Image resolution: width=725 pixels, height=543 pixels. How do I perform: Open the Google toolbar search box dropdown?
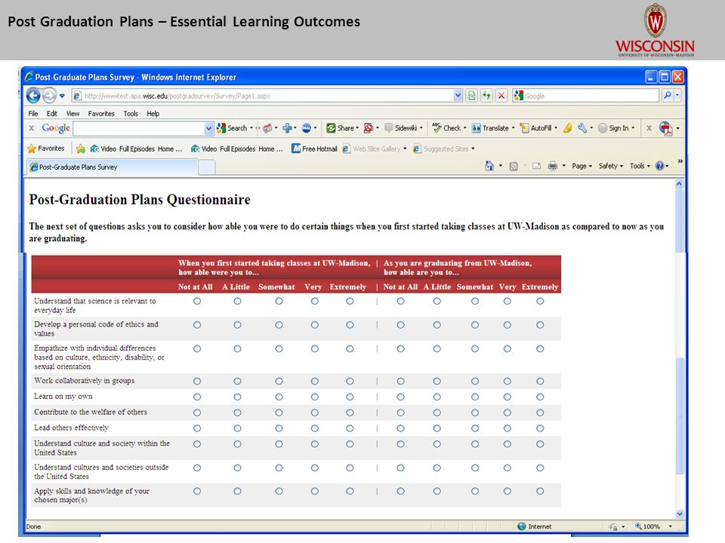(208, 128)
